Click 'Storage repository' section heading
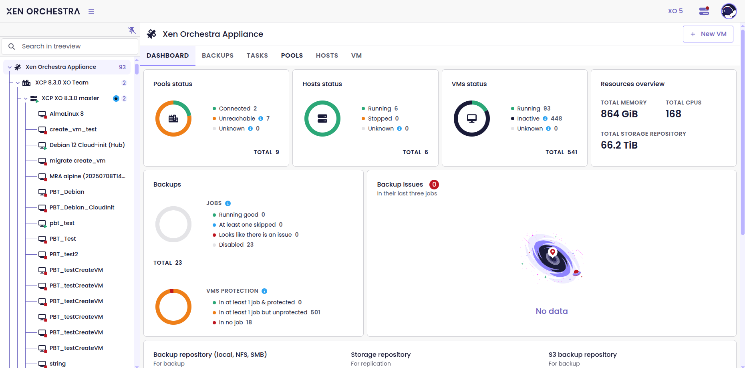The width and height of the screenshot is (745, 368). (x=381, y=355)
